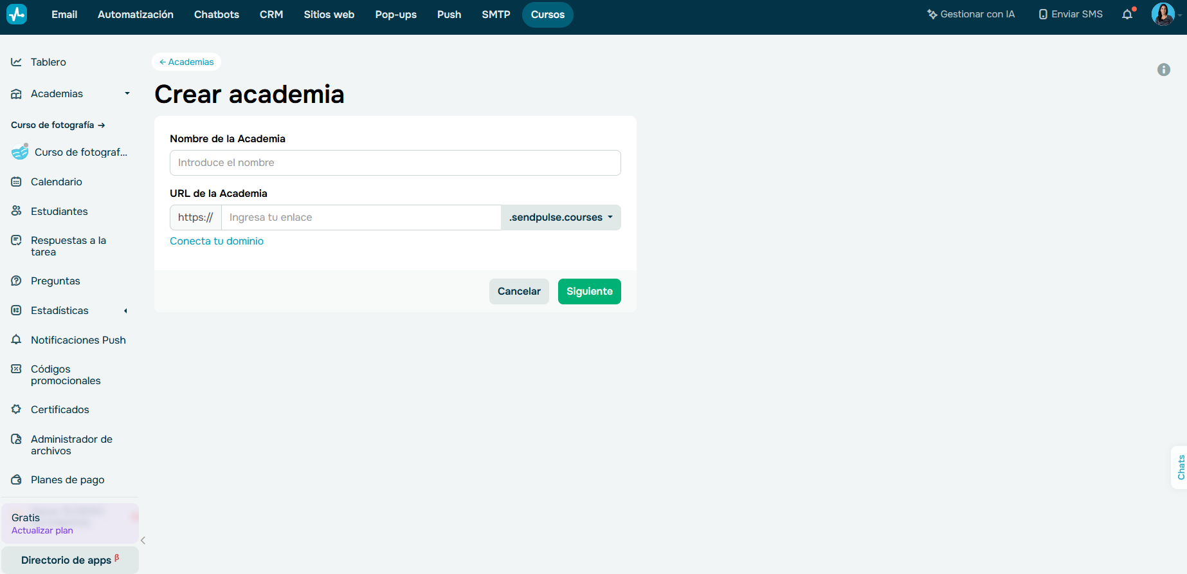Open the Chats side tab
1187x574 pixels.
(x=1181, y=467)
